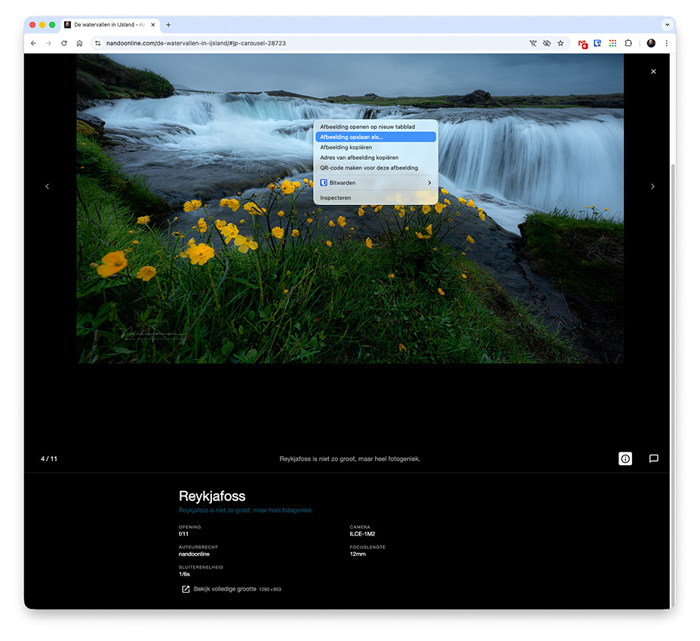Go to the previous carousel image
700x641 pixels.
click(47, 186)
